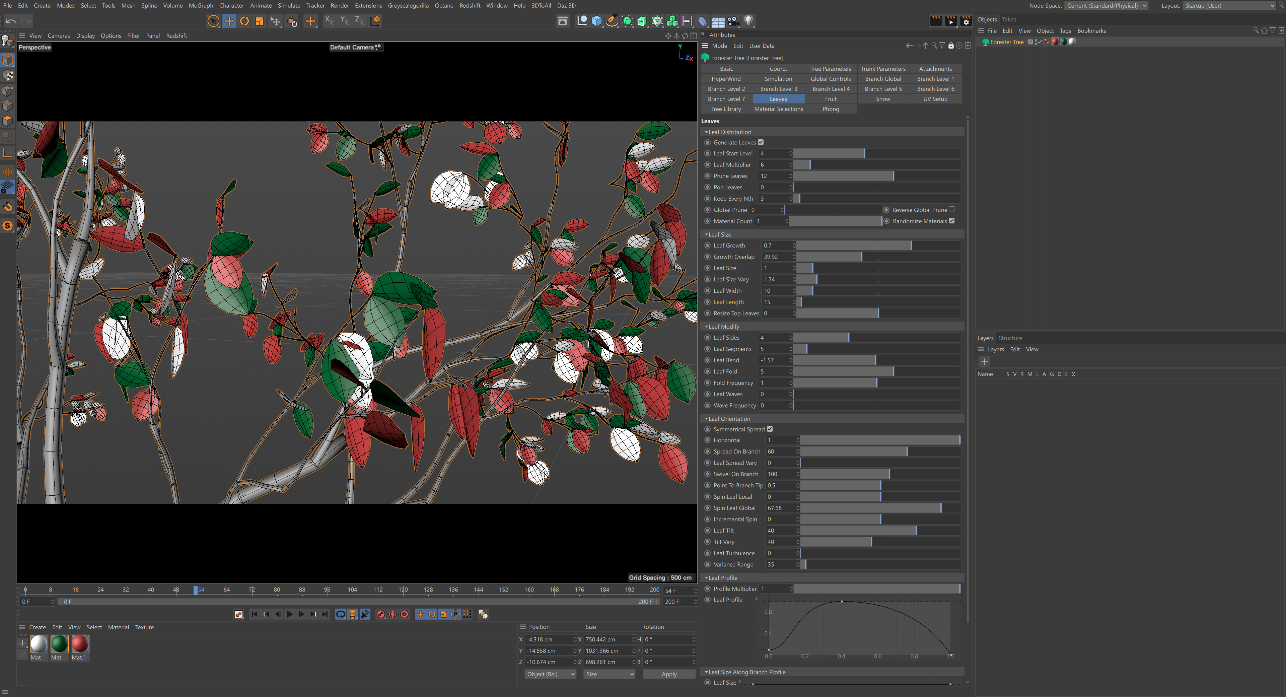Click the Record Active Objects keyframe button
The height and width of the screenshot is (697, 1286).
(381, 615)
